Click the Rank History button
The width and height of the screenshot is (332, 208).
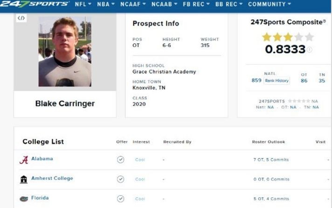(277, 81)
